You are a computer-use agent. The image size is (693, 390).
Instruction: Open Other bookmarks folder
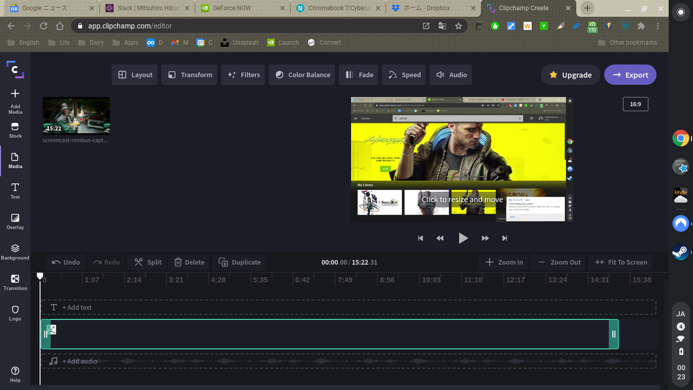point(628,42)
